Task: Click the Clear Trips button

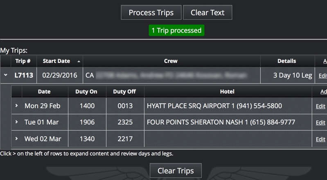Action: point(176,171)
